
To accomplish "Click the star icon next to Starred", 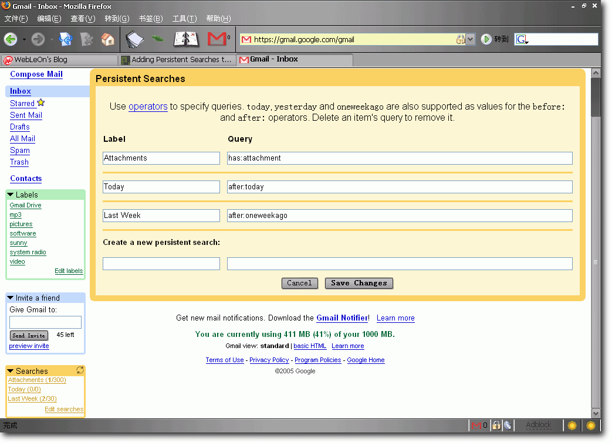I will [x=41, y=103].
